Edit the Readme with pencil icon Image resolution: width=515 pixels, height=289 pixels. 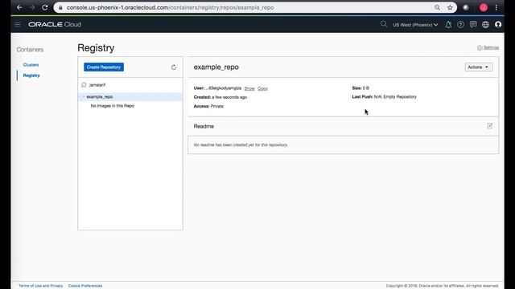(490, 126)
